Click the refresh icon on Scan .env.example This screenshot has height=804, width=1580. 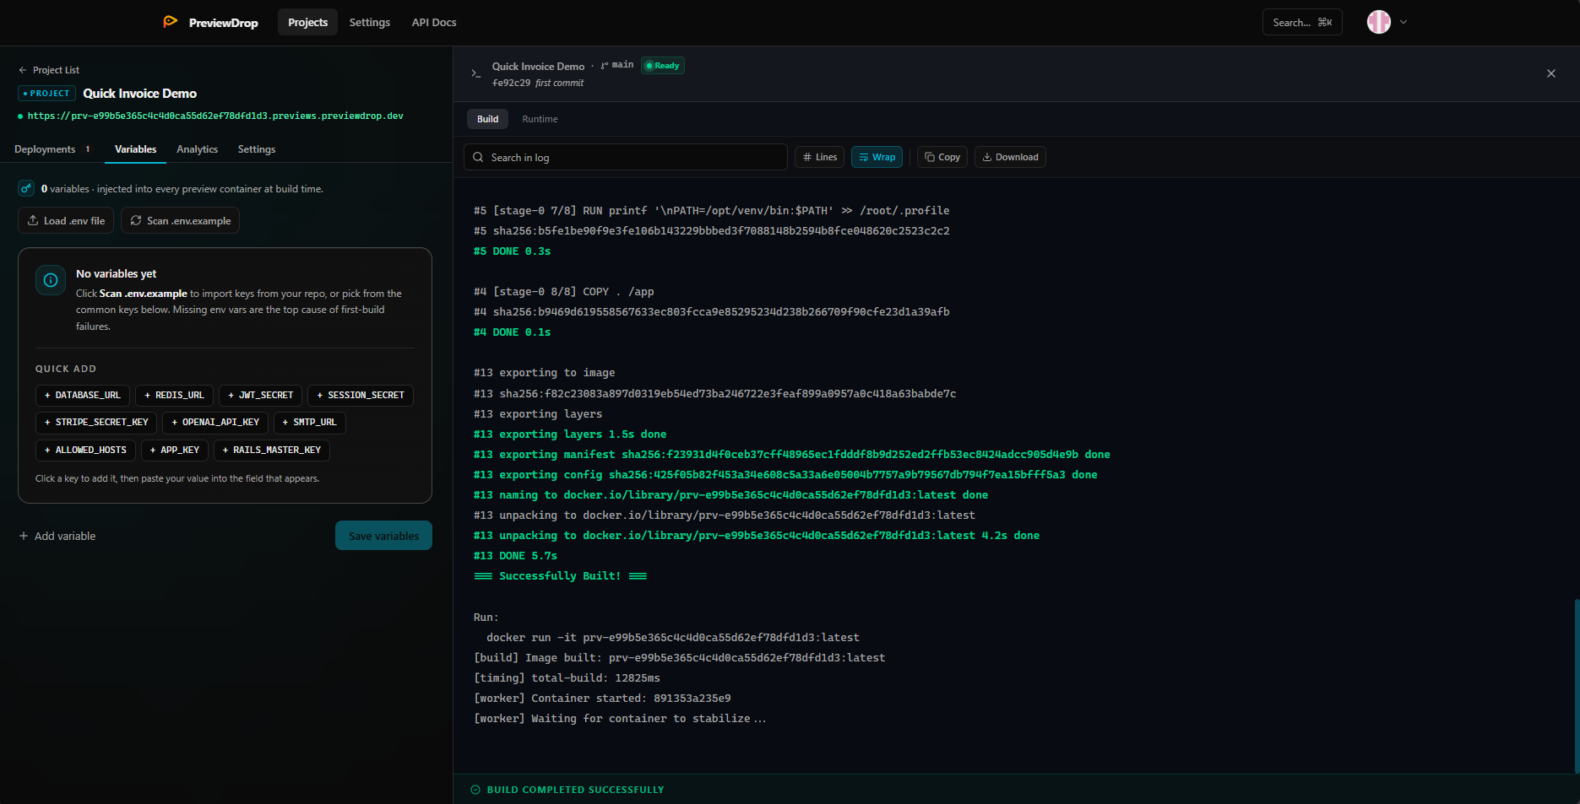136,220
